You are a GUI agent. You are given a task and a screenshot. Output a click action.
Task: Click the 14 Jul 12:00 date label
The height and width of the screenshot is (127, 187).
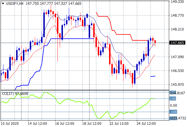pyautogui.click(x=37, y=124)
